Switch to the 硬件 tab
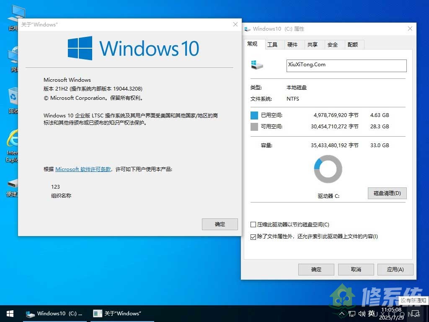429x322 pixels. click(x=293, y=44)
